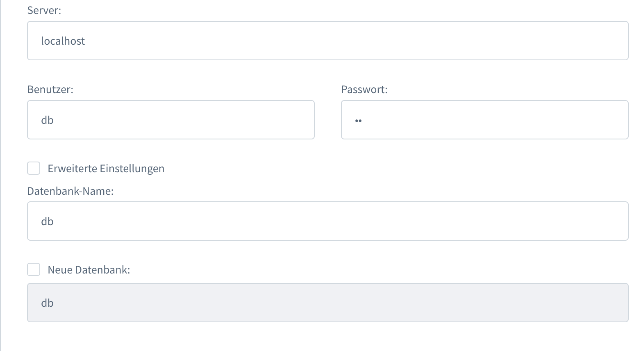641x351 pixels.
Task: Click the "db" value in Benutzer field
Action: 48,120
